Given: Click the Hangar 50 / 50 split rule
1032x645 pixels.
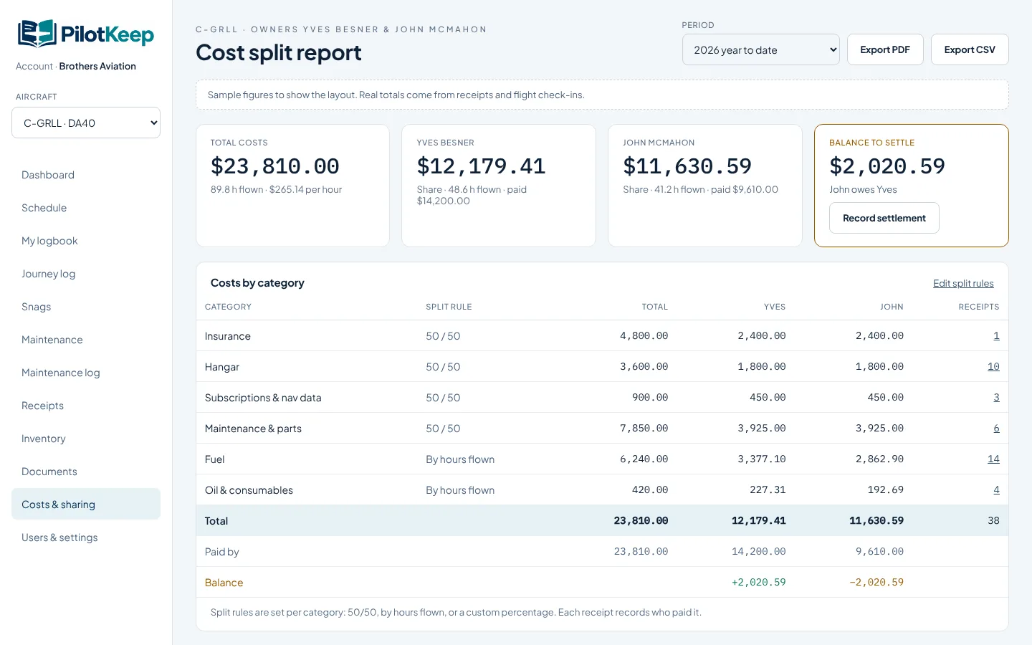Looking at the screenshot, I should click(x=443, y=367).
